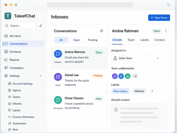The height and width of the screenshot is (133, 177).
Task: Click the Bots icon in Settings
Action: [10, 129]
